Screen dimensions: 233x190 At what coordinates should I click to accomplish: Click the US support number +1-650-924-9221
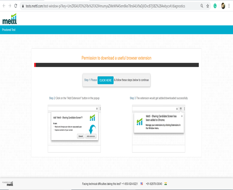tap(130, 184)
